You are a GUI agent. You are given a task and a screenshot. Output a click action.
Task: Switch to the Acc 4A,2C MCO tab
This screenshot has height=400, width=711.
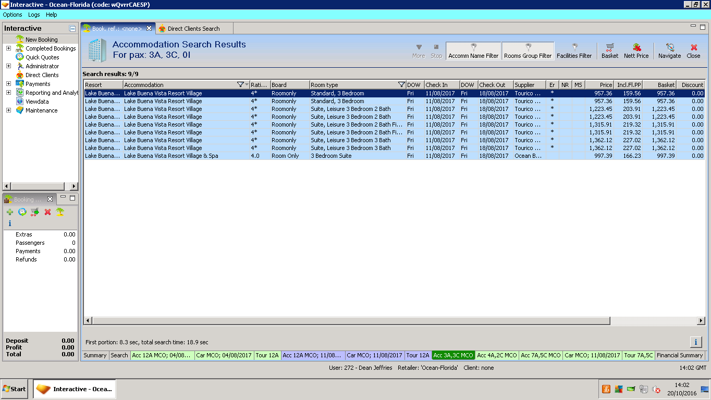pos(497,355)
